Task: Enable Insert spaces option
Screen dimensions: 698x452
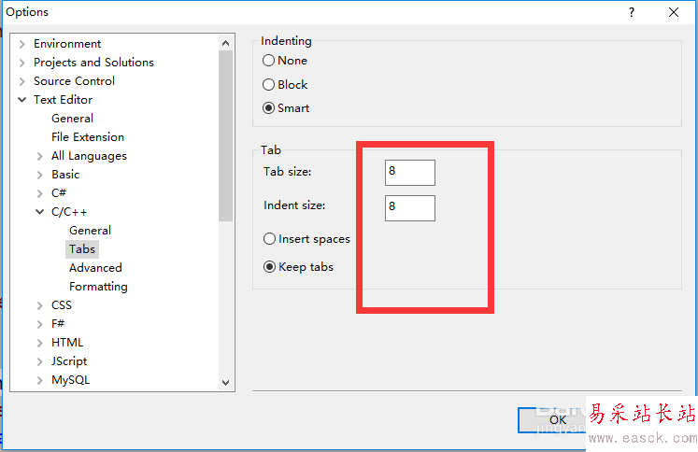Action: click(270, 239)
